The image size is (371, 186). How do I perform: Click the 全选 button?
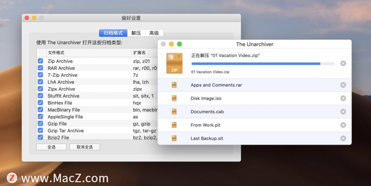51,147
